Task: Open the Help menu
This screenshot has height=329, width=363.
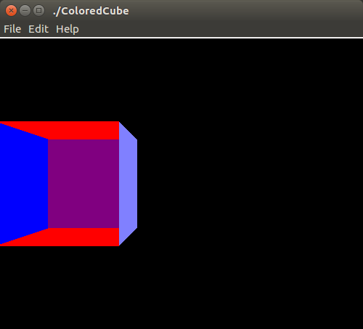Action: pyautogui.click(x=68, y=30)
